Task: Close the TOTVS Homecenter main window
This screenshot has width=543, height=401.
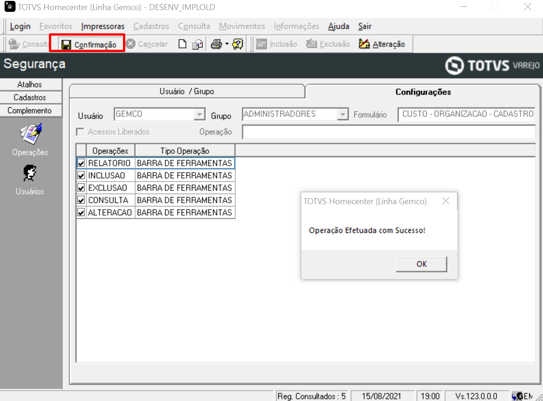Action: tap(527, 7)
